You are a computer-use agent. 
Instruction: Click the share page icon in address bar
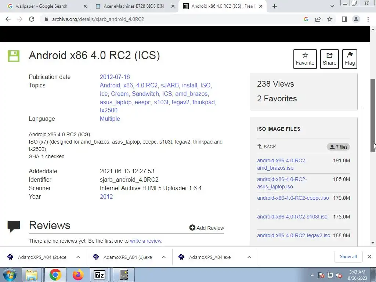click(x=318, y=19)
